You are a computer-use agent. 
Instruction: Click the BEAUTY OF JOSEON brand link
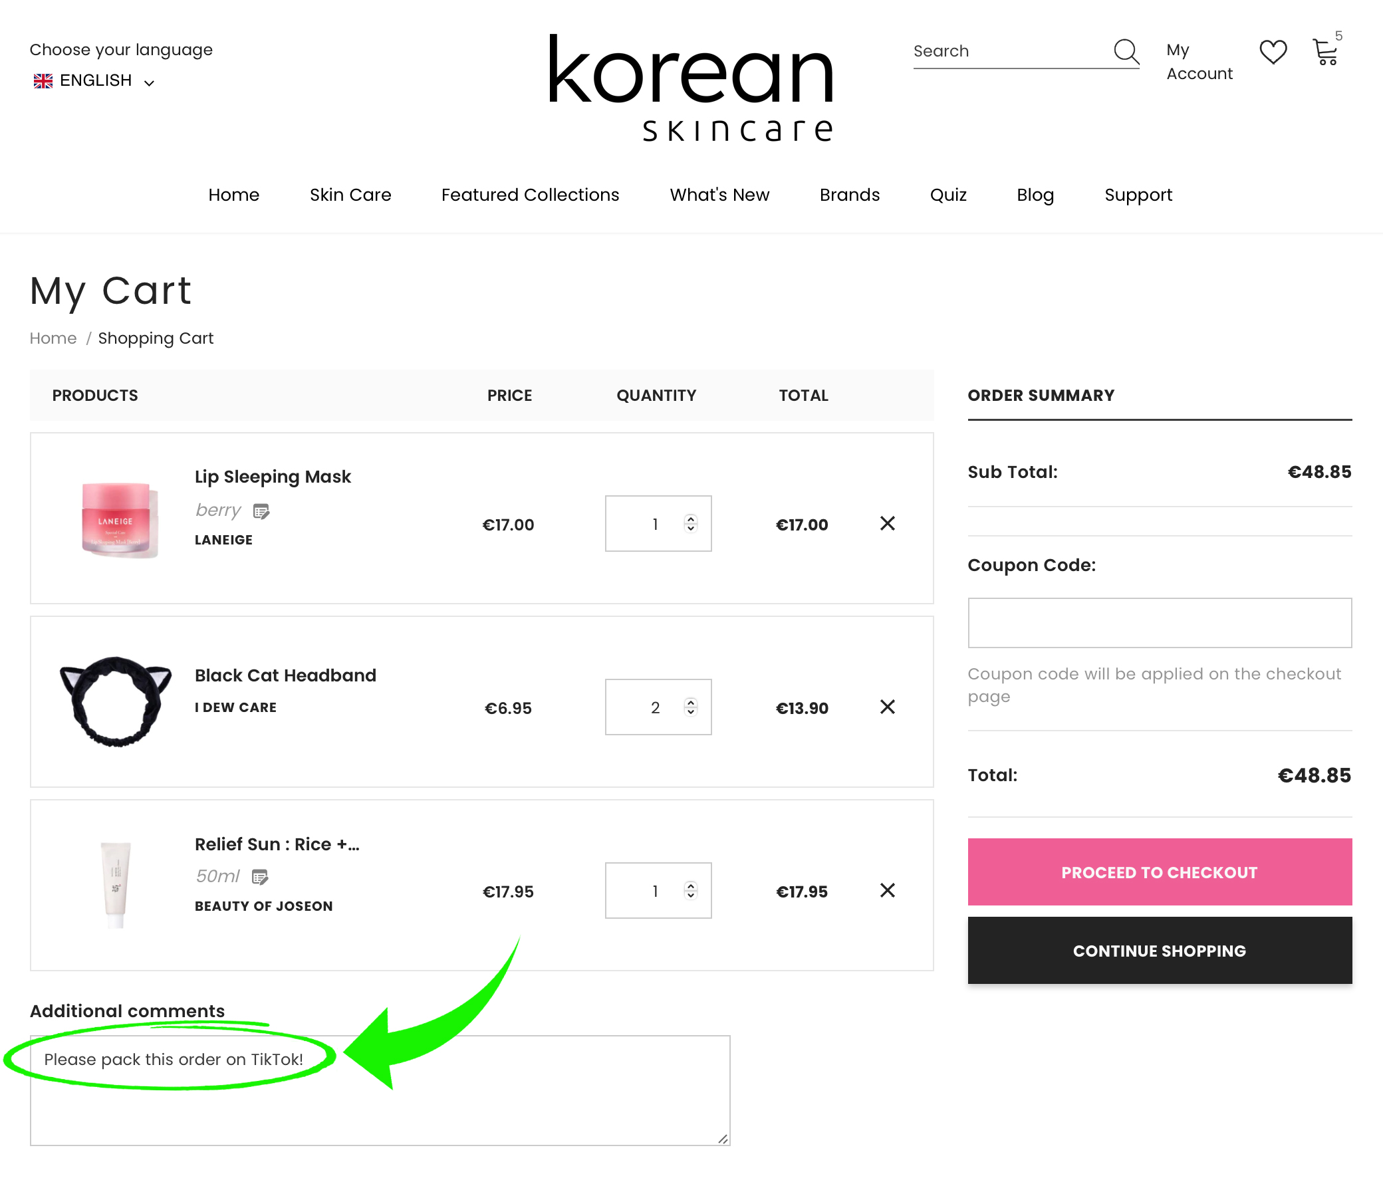(x=264, y=906)
